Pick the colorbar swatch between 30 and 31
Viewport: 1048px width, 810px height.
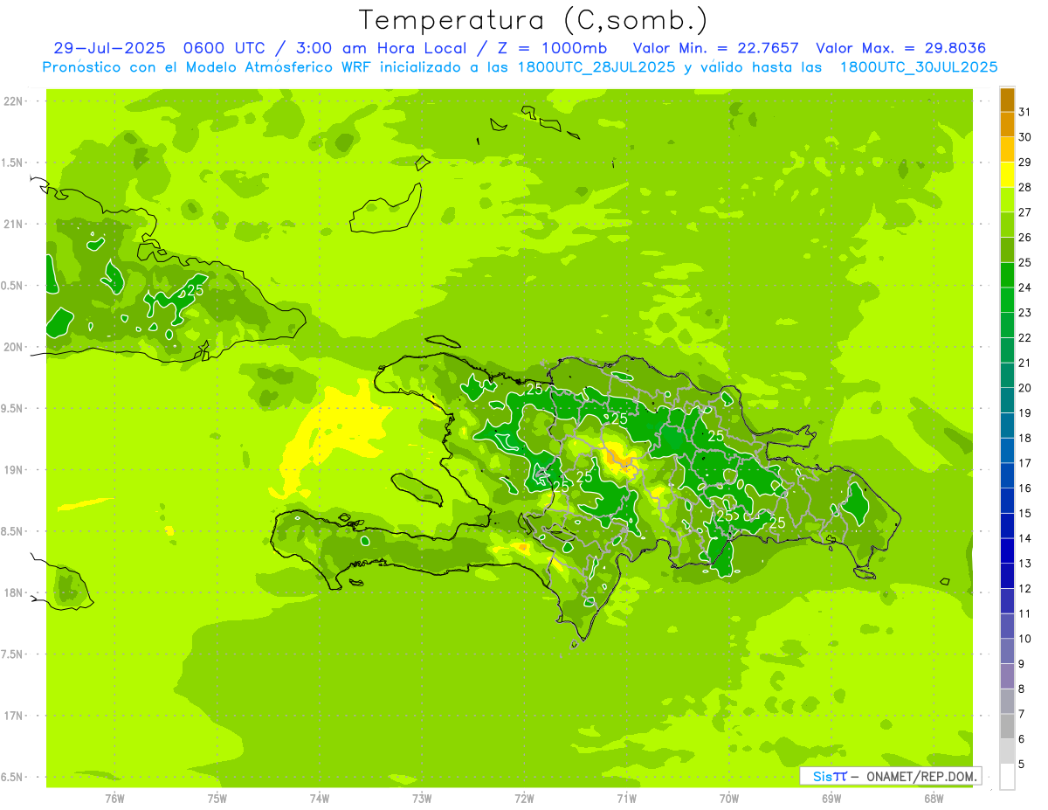pyautogui.click(x=1007, y=125)
